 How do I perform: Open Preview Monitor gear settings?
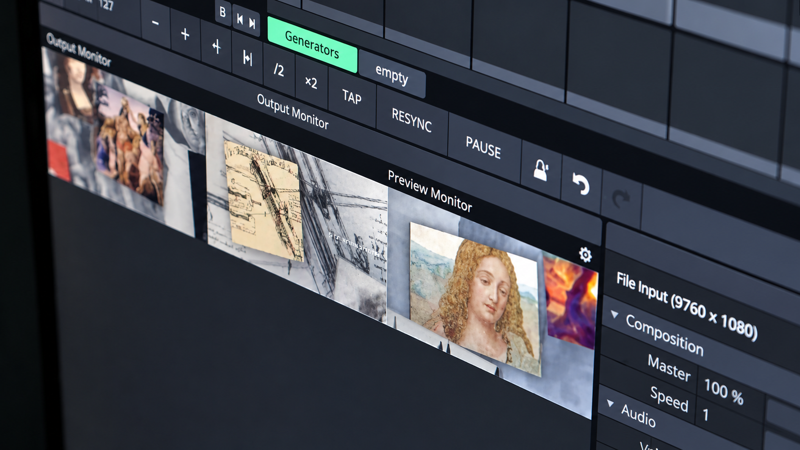click(585, 254)
